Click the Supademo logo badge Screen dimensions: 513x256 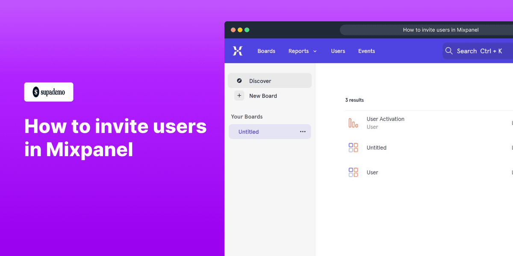[48, 92]
